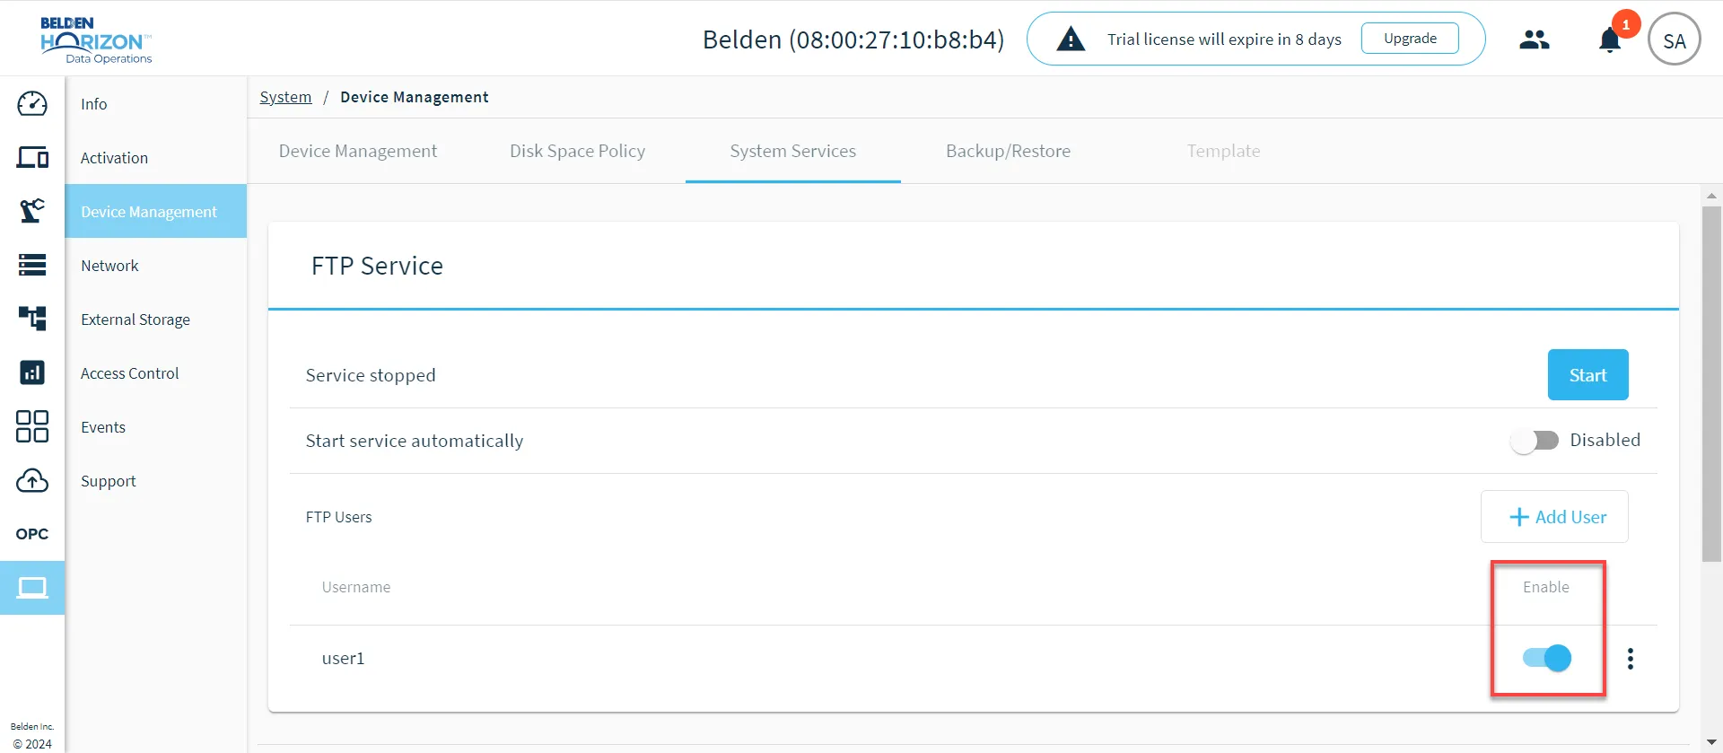Click the cloud upload icon

click(x=32, y=480)
